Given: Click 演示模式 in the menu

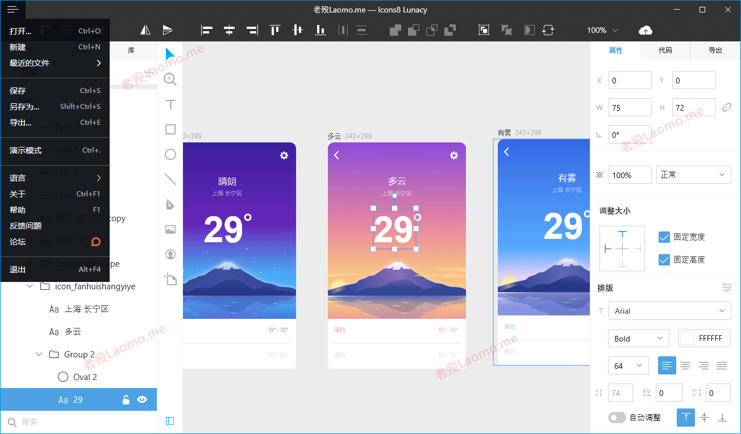Looking at the screenshot, I should (55, 150).
